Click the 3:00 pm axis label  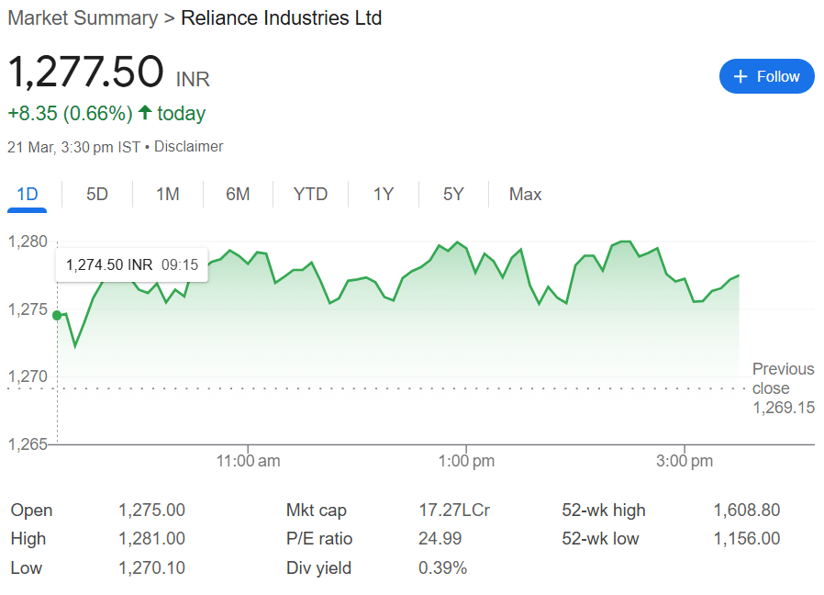(685, 461)
